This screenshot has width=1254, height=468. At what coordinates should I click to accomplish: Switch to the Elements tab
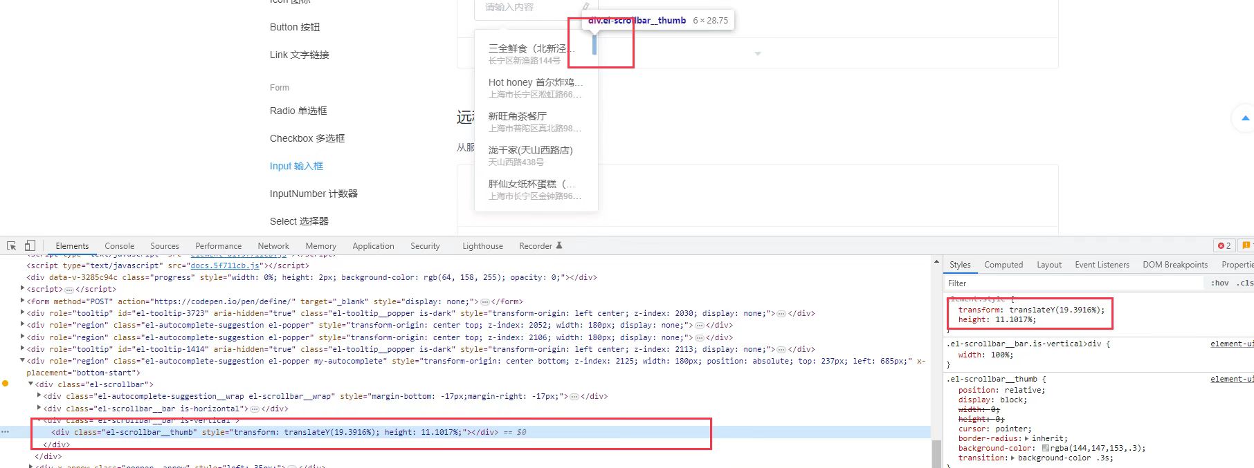pos(72,246)
